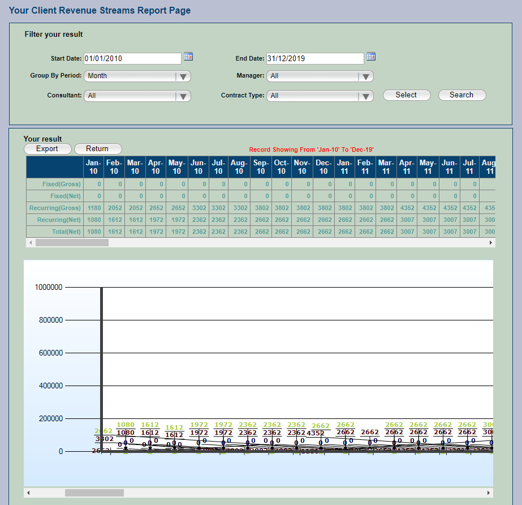The image size is (522, 505).
Task: Click Total(Net) value 3007 for May-11
Action: 429,232
